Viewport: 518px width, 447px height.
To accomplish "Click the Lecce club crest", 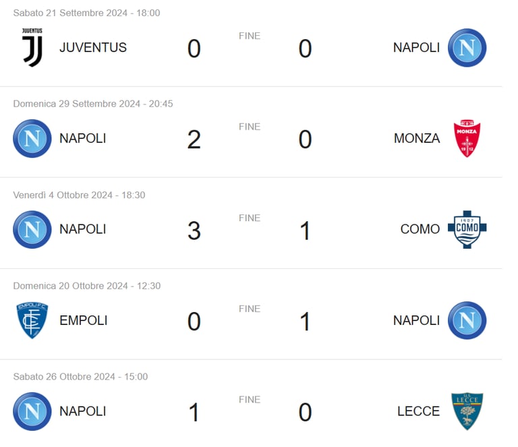I will click(x=467, y=411).
